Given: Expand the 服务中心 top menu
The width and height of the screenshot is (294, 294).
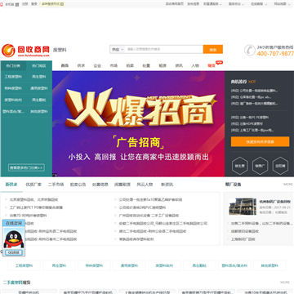Looking at the screenshot, I should click(236, 4).
